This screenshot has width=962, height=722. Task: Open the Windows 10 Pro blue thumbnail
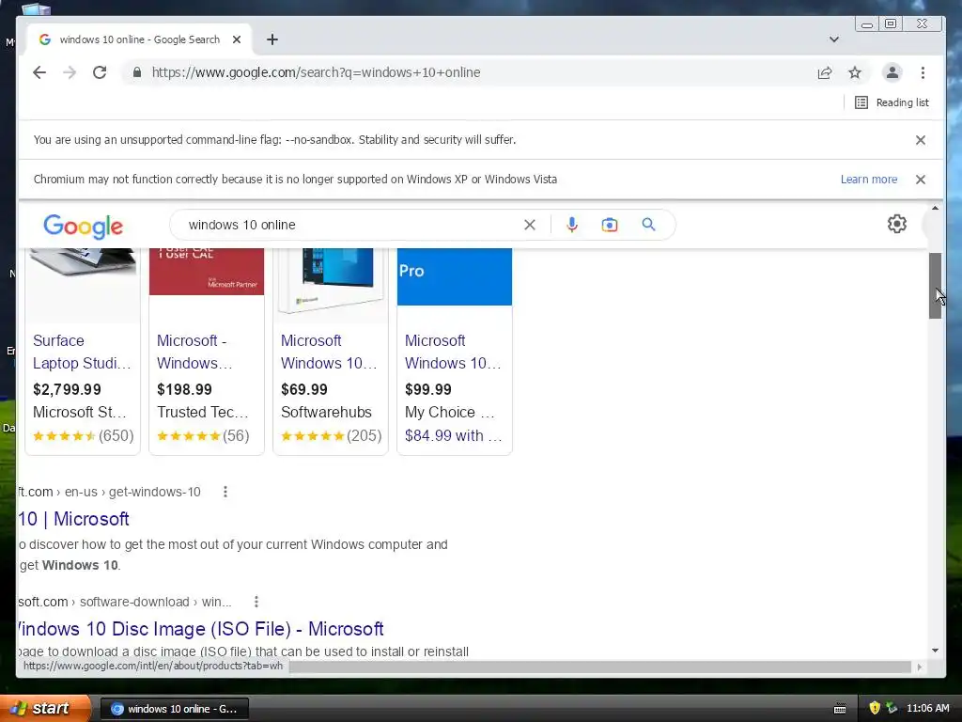455,276
